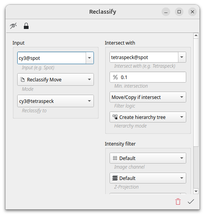The height and width of the screenshot is (216, 205).
Task: Toggle the hidden-eye visibility icon
Action: click(13, 26)
